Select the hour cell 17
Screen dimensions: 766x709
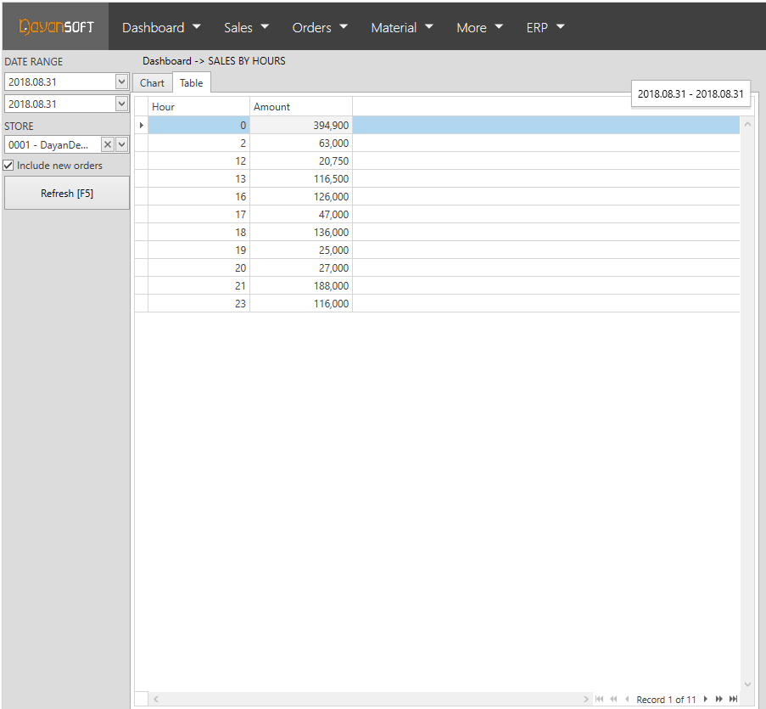click(198, 214)
